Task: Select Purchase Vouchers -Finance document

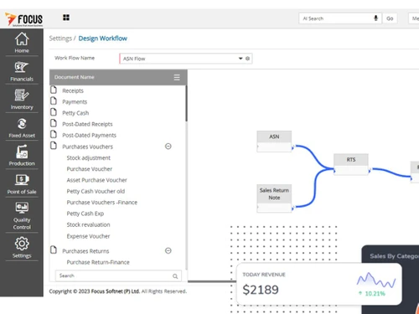Action: coord(102,203)
